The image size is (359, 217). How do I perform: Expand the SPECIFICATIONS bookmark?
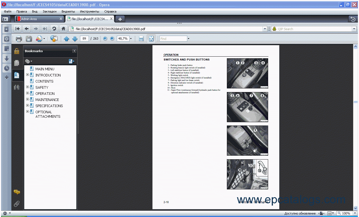(x=27, y=105)
